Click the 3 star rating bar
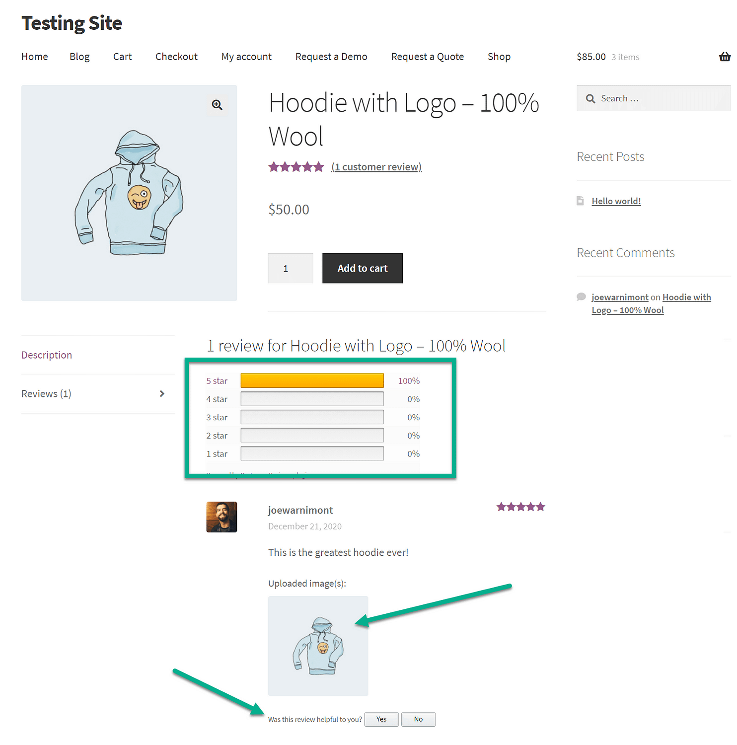This screenshot has width=737, height=745. point(312,417)
